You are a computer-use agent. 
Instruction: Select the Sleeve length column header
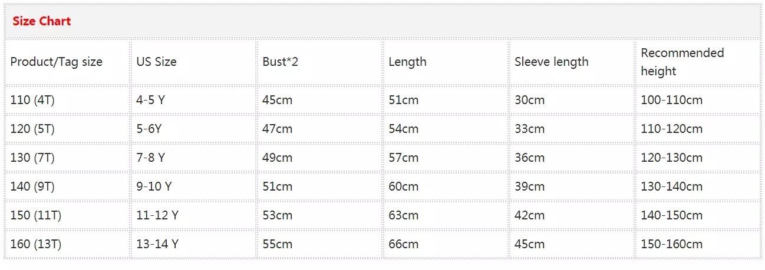(551, 62)
